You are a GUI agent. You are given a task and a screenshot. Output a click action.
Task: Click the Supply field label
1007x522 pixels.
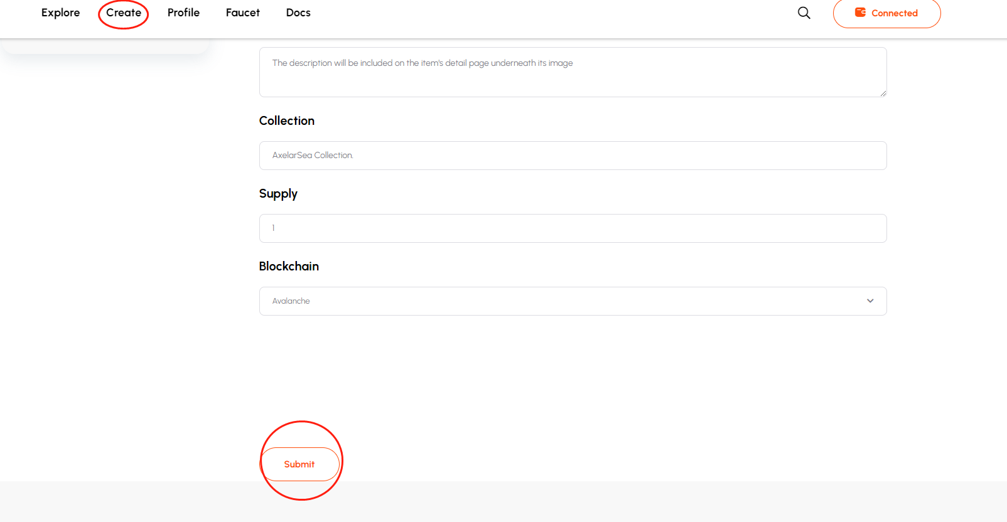(x=278, y=193)
